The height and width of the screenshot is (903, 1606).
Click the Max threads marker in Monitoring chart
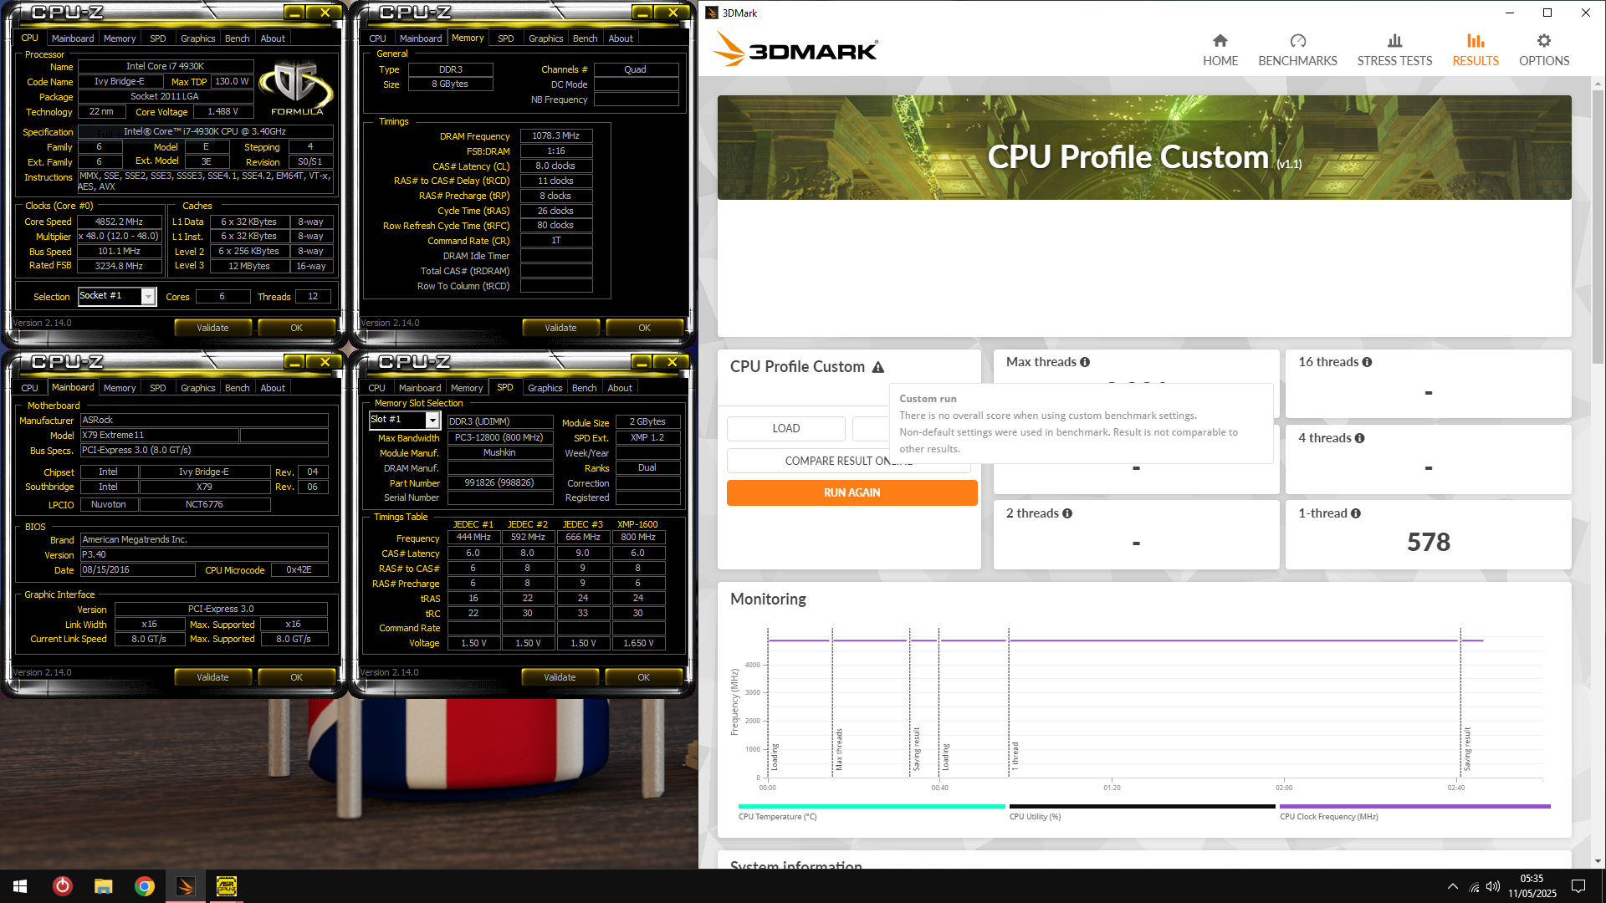[838, 749]
